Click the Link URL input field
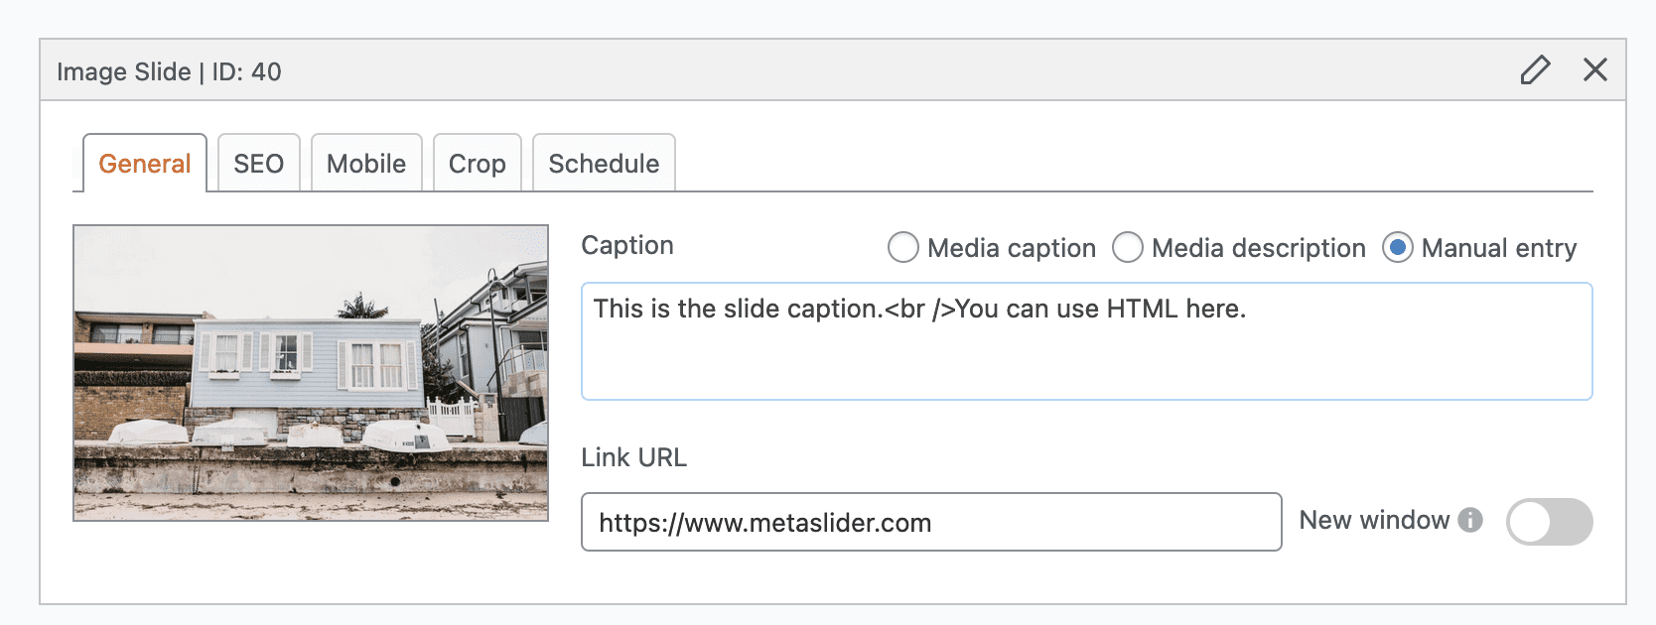The width and height of the screenshot is (1656, 625). tap(930, 522)
